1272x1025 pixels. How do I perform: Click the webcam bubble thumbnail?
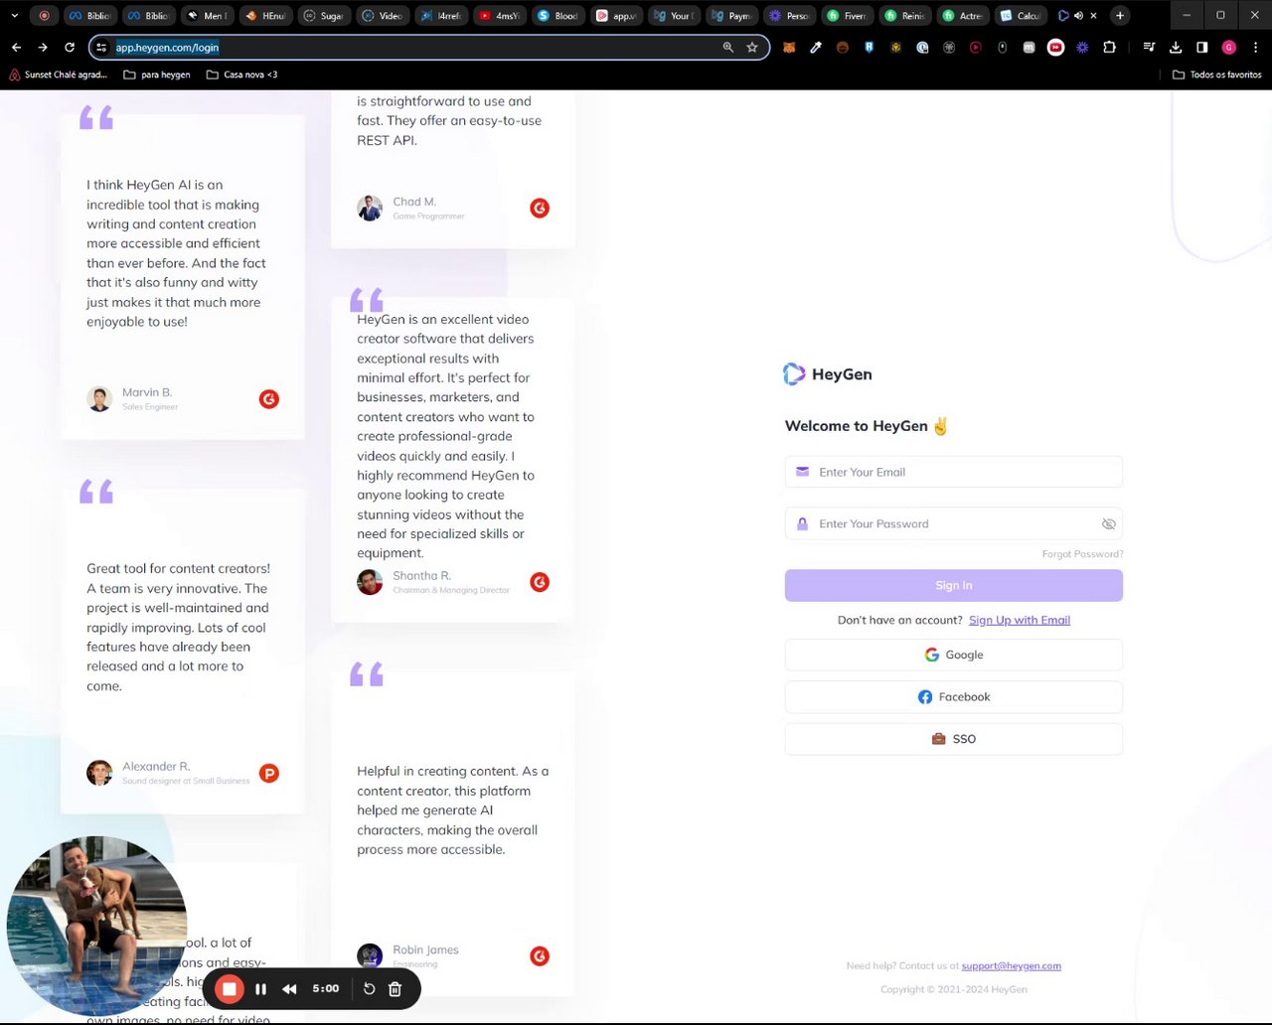pos(96,926)
